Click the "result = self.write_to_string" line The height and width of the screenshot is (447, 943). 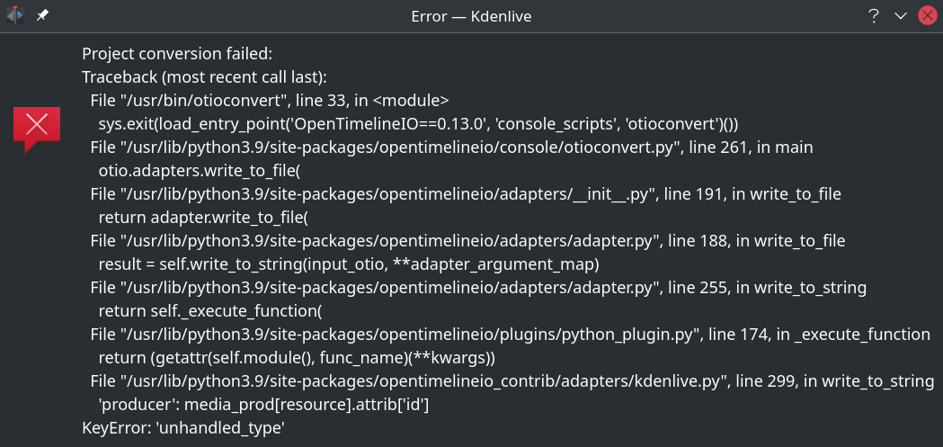[x=349, y=264]
